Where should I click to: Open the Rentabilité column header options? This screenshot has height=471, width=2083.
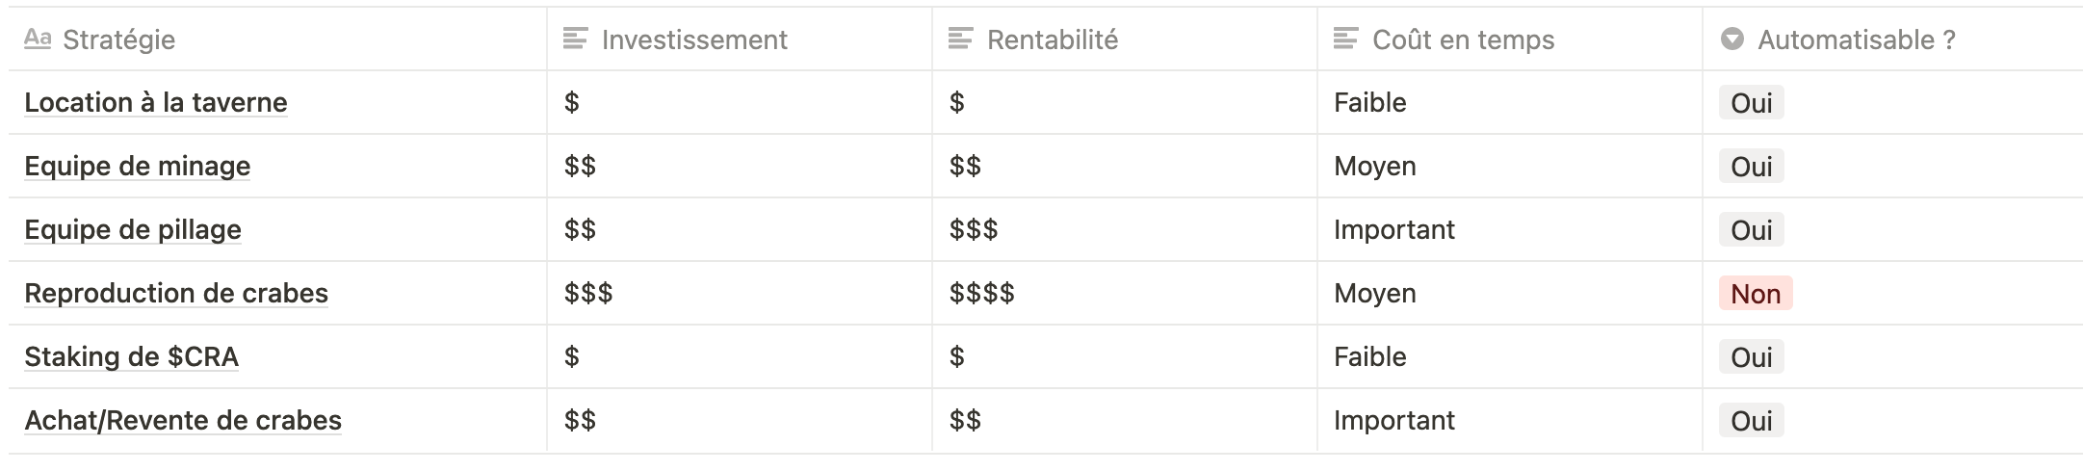pos(1125,39)
